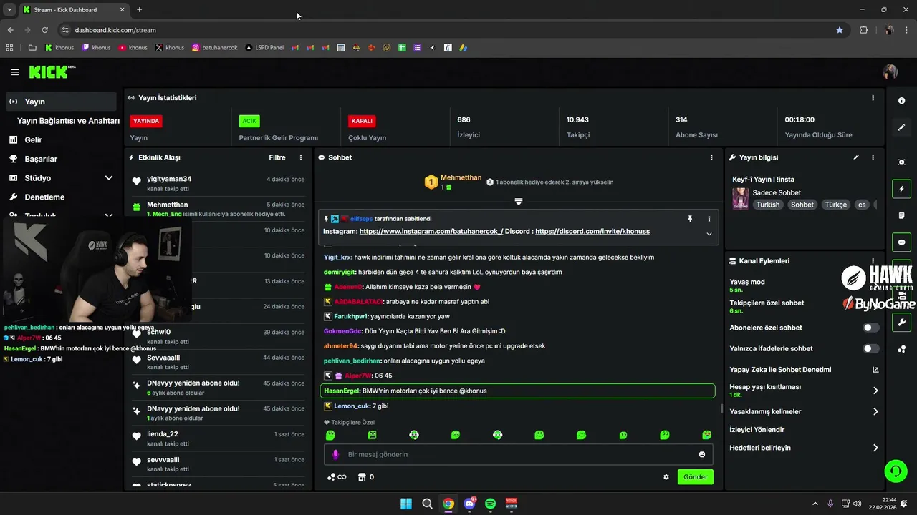Image resolution: width=917 pixels, height=515 pixels.
Task: Open the chat settings gear icon
Action: [x=666, y=477]
